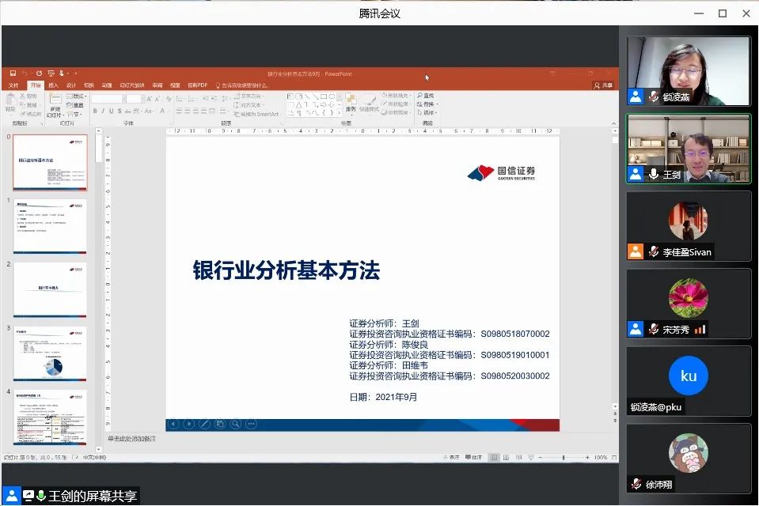Expand the Layout (版式) dropdown
This screenshot has height=506, width=759.
(78, 96)
